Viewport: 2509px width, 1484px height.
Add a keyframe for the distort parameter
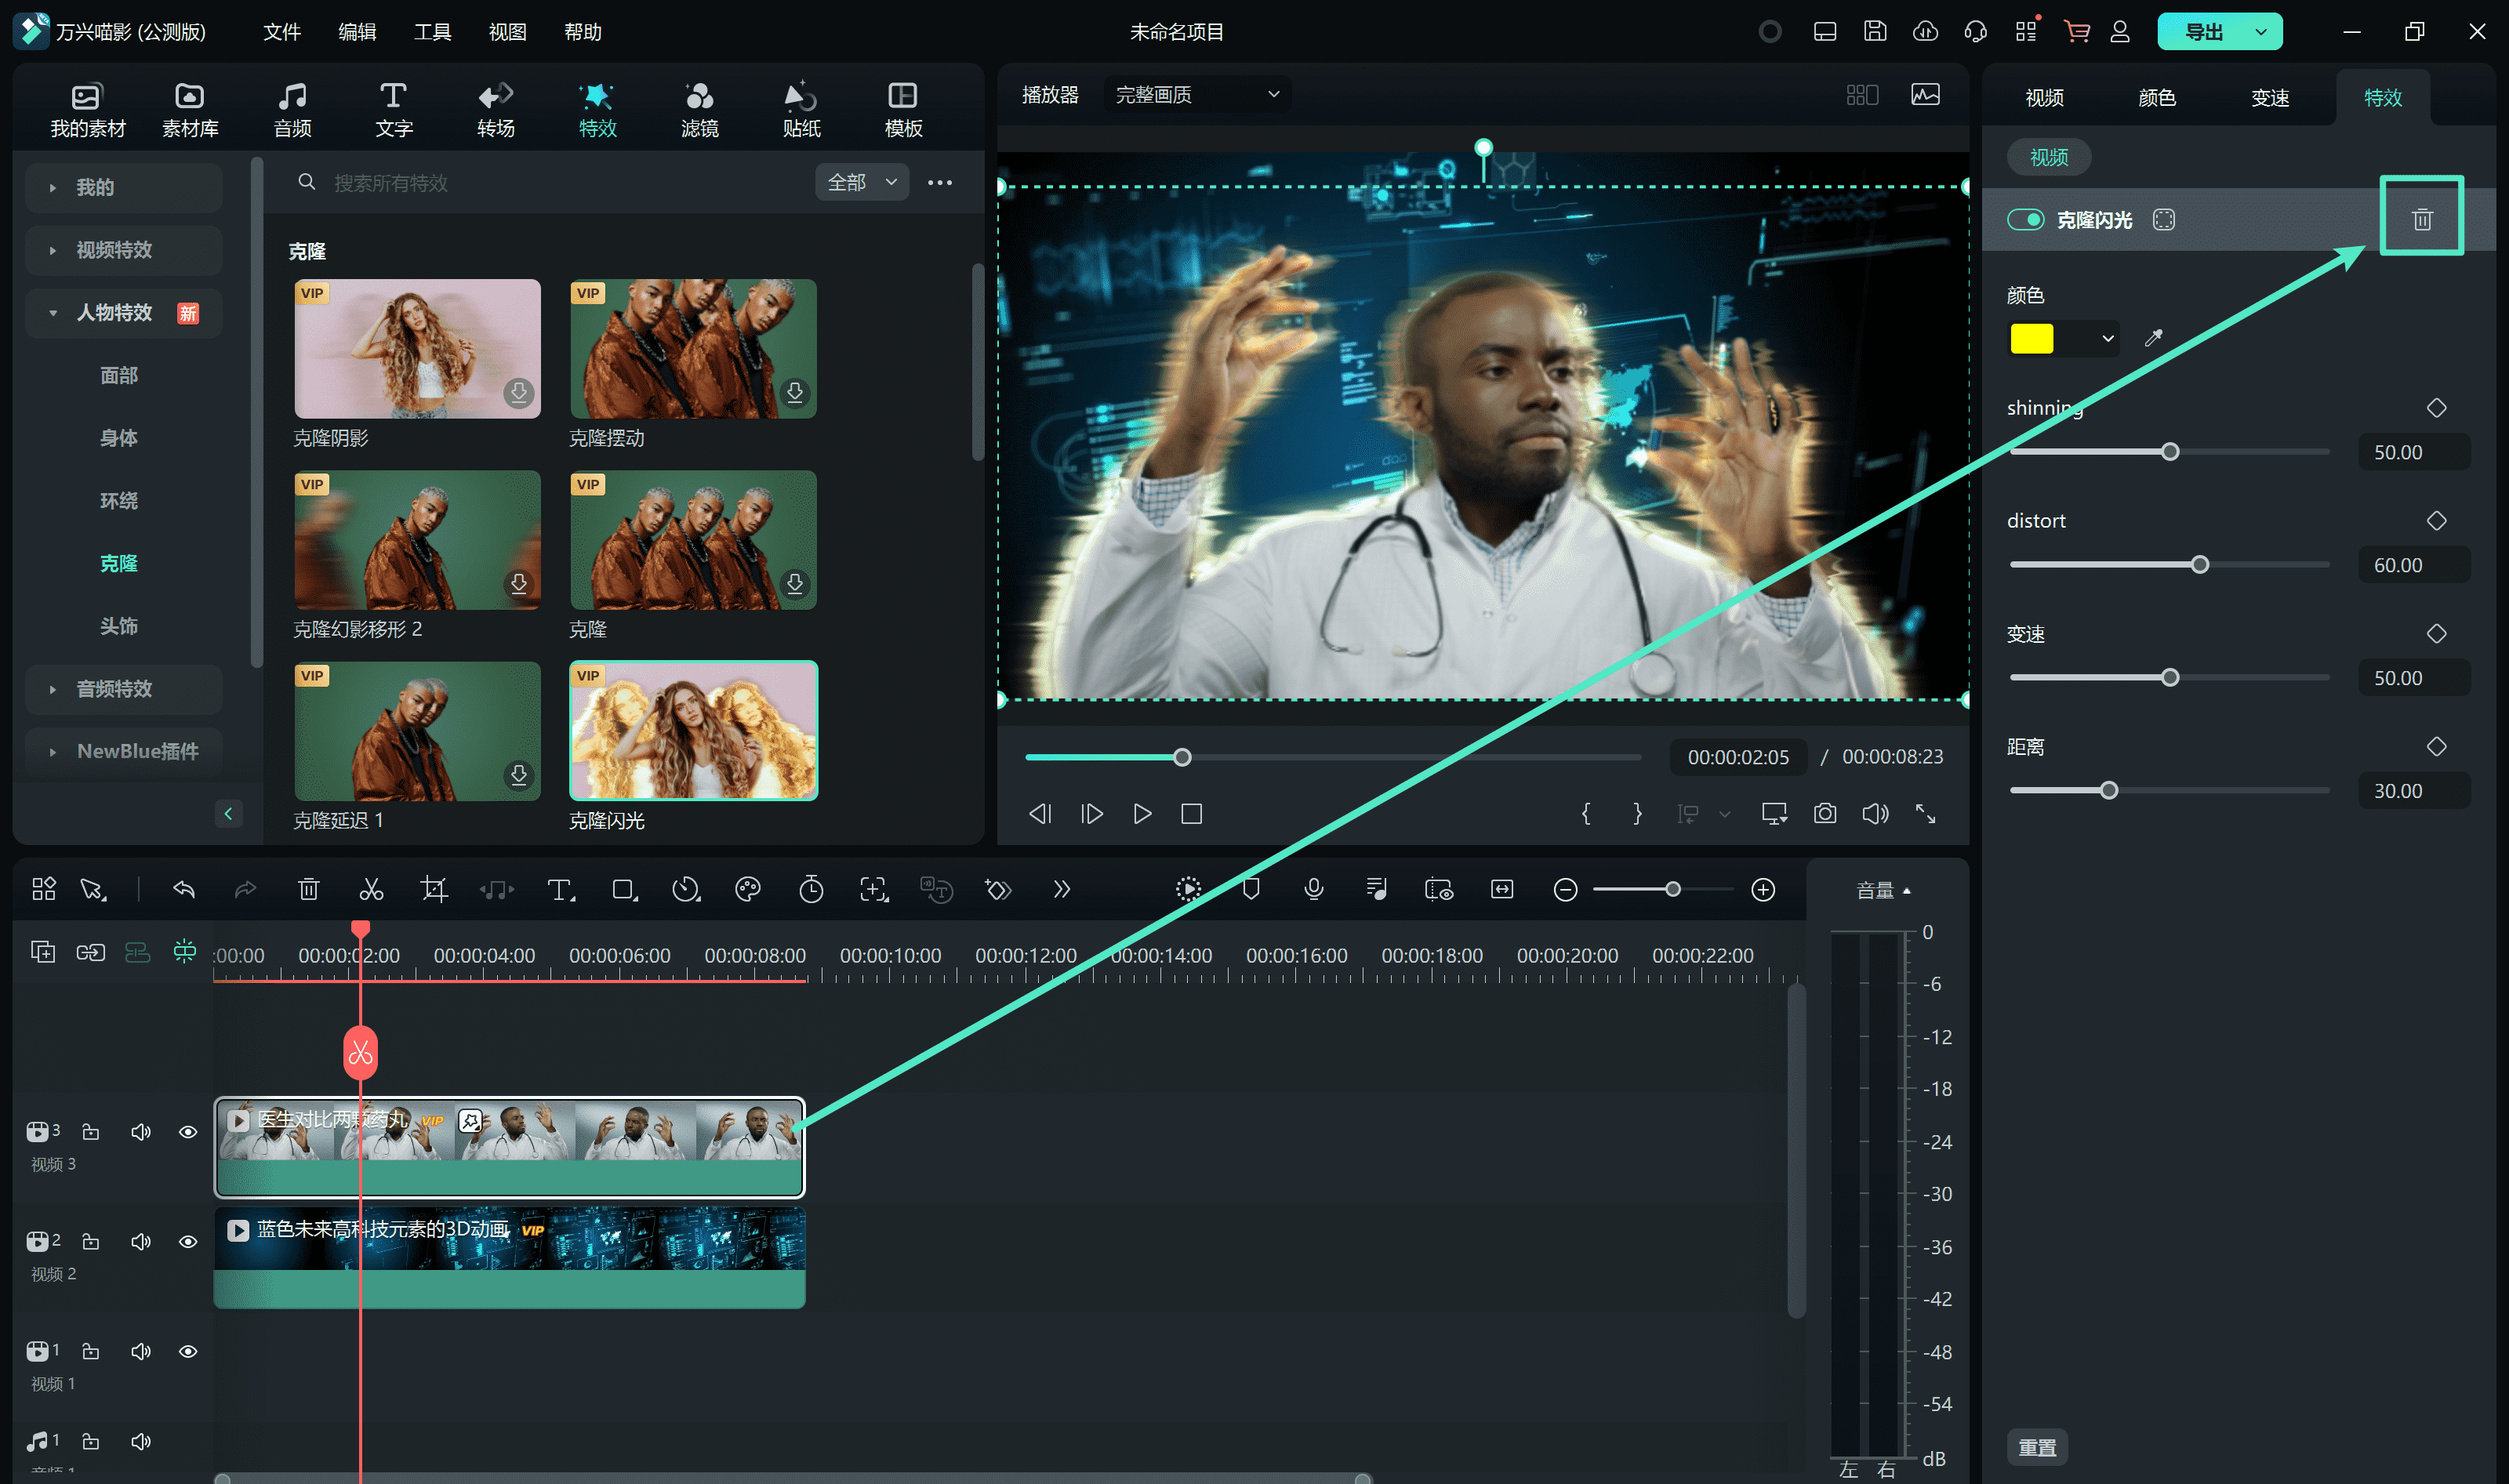[2436, 521]
